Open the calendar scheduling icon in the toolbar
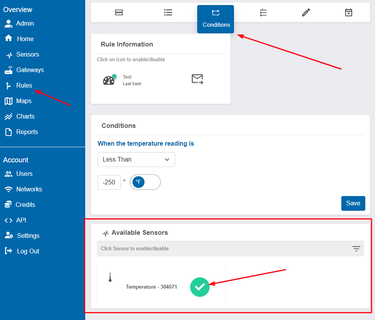375x320 pixels. 348,12
